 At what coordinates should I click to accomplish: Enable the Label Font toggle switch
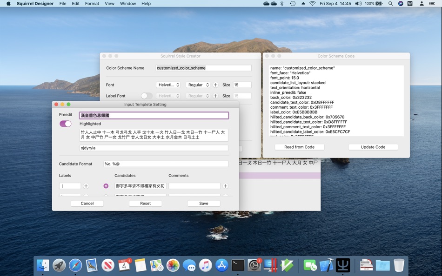click(x=147, y=96)
